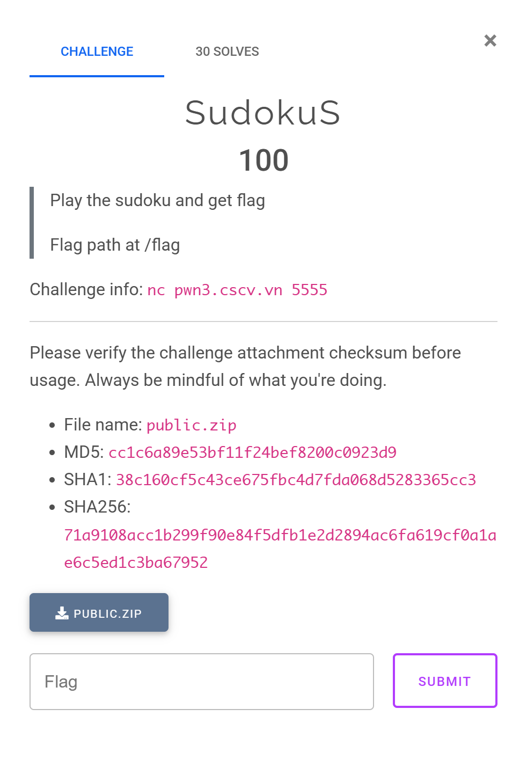Close the challenge dialog with the X
The image size is (527, 760).
pos(490,41)
